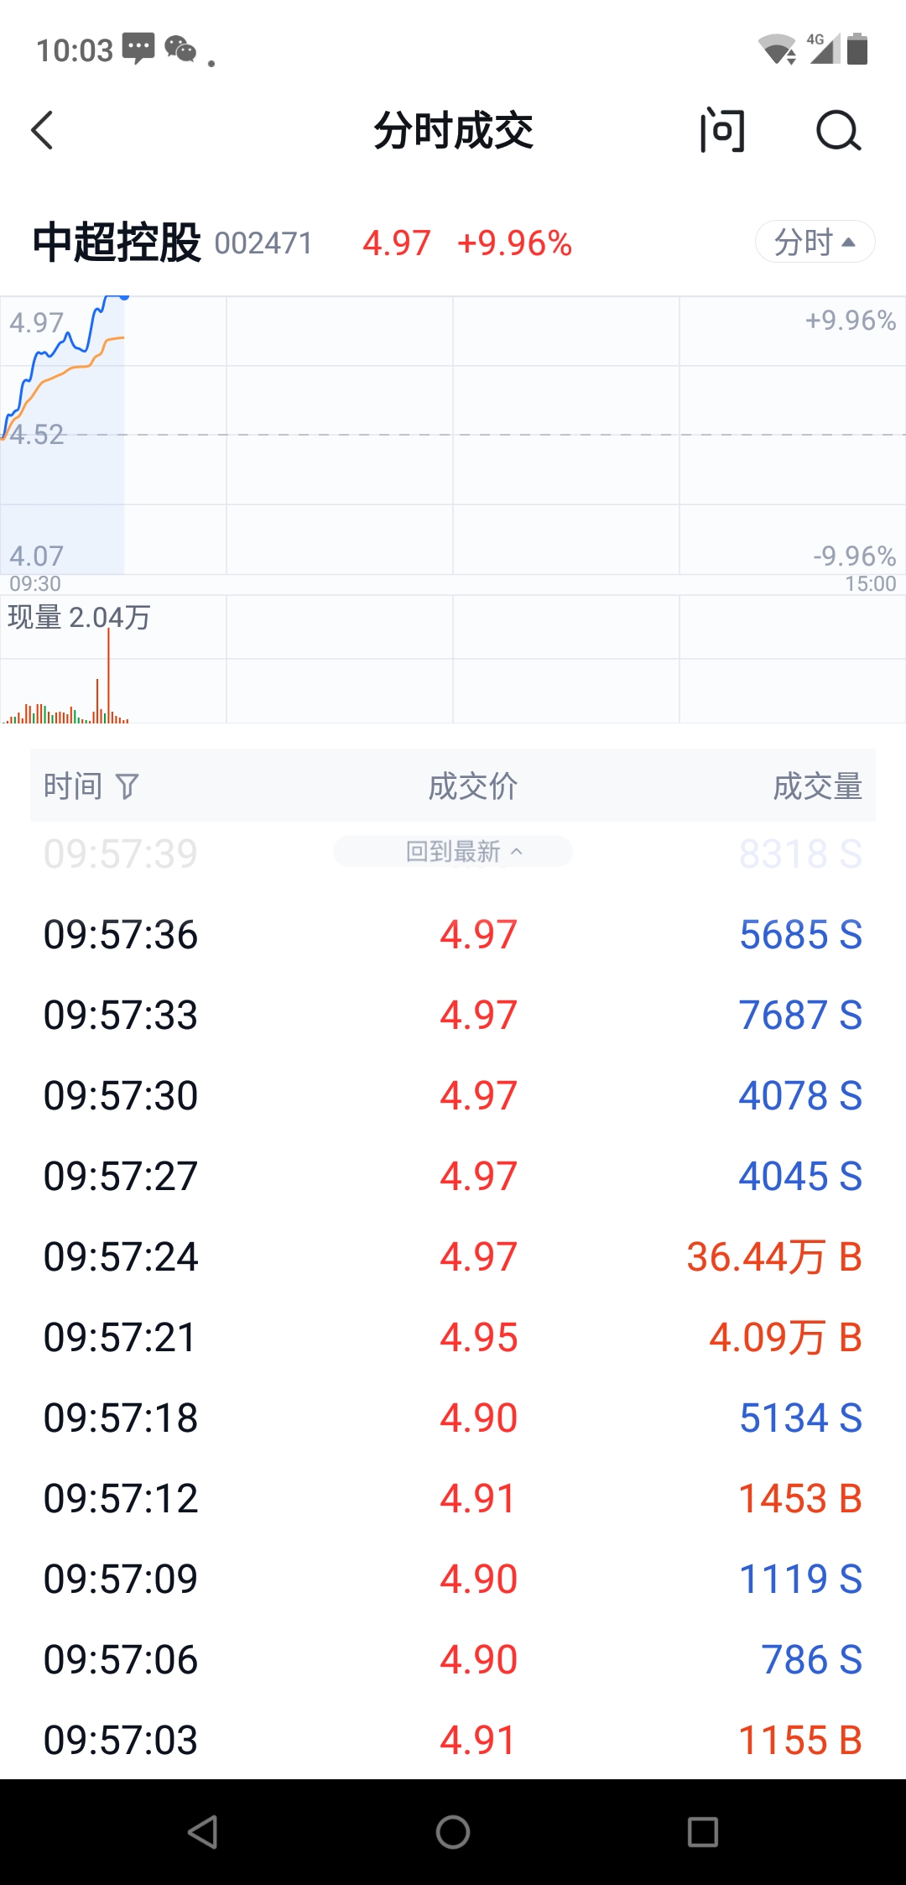
Task: Tap the 时间 column header label
Action: [73, 786]
